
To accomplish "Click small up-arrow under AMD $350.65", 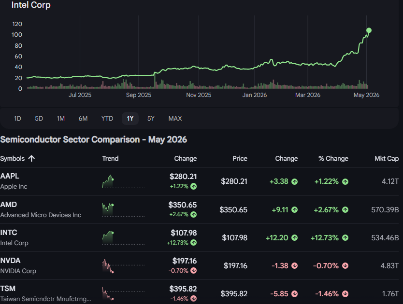I will pyautogui.click(x=194, y=214).
